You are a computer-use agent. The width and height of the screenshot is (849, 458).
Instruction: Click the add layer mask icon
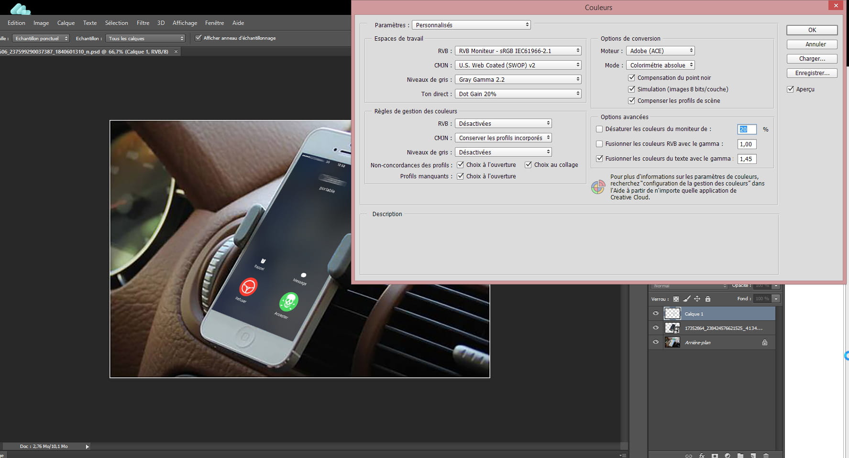click(x=715, y=456)
